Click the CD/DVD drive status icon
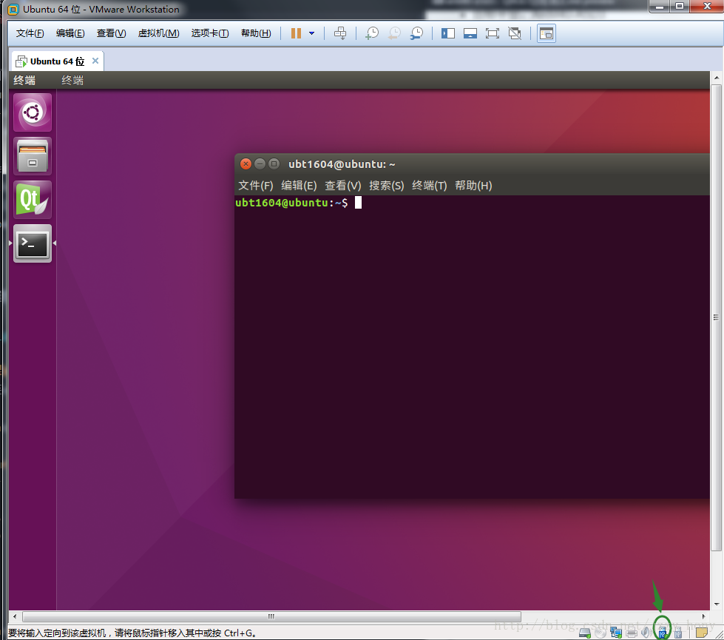 (x=600, y=633)
